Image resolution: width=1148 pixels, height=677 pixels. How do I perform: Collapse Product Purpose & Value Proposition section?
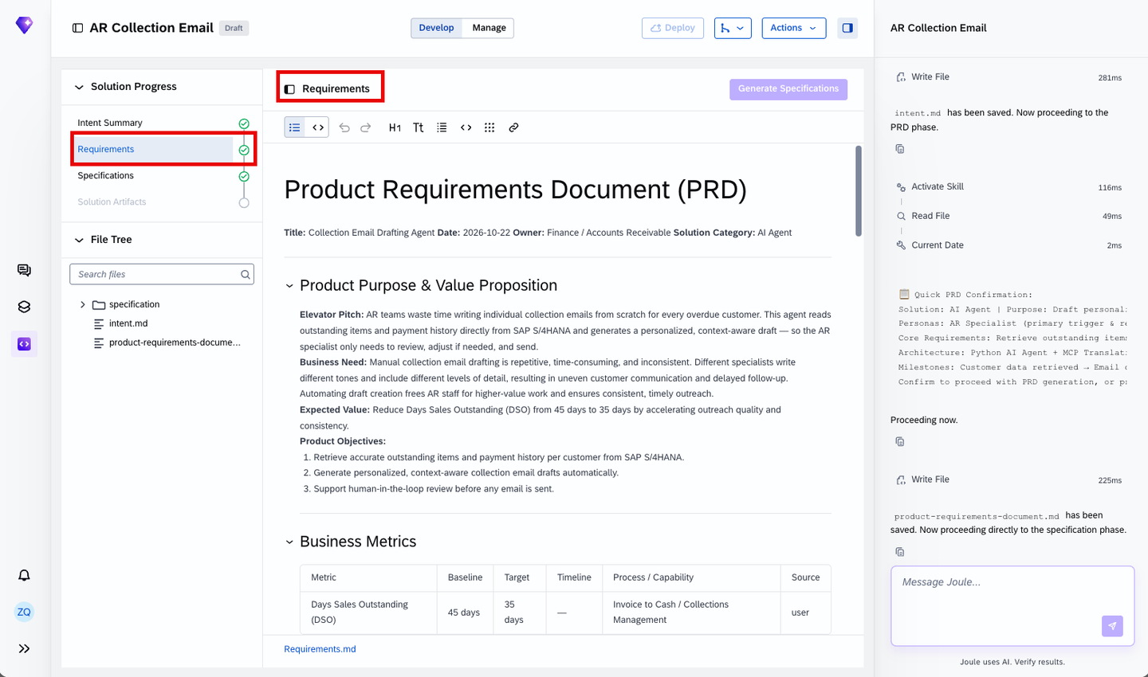click(x=289, y=286)
